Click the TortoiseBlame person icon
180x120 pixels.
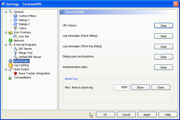point(11,77)
